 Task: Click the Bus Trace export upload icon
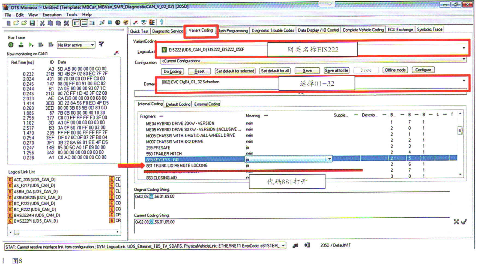21,45
